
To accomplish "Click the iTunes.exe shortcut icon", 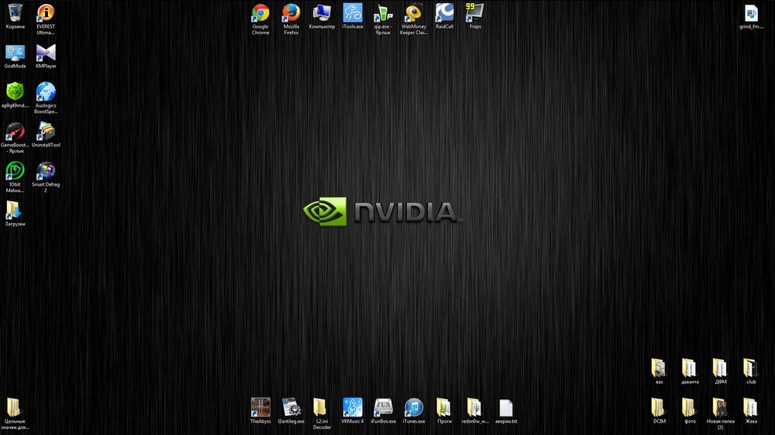I will tap(414, 407).
